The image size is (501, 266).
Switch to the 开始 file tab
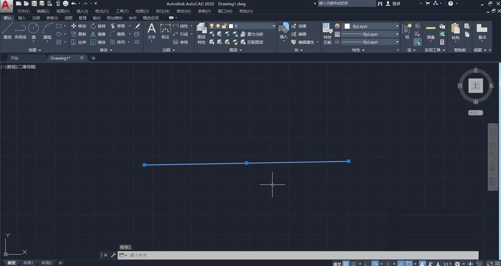coord(14,58)
